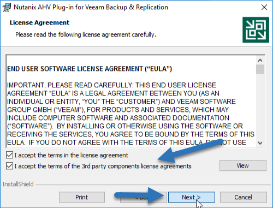Click the EULA scrollbar down arrow
273x208 pixels.
[260, 143]
